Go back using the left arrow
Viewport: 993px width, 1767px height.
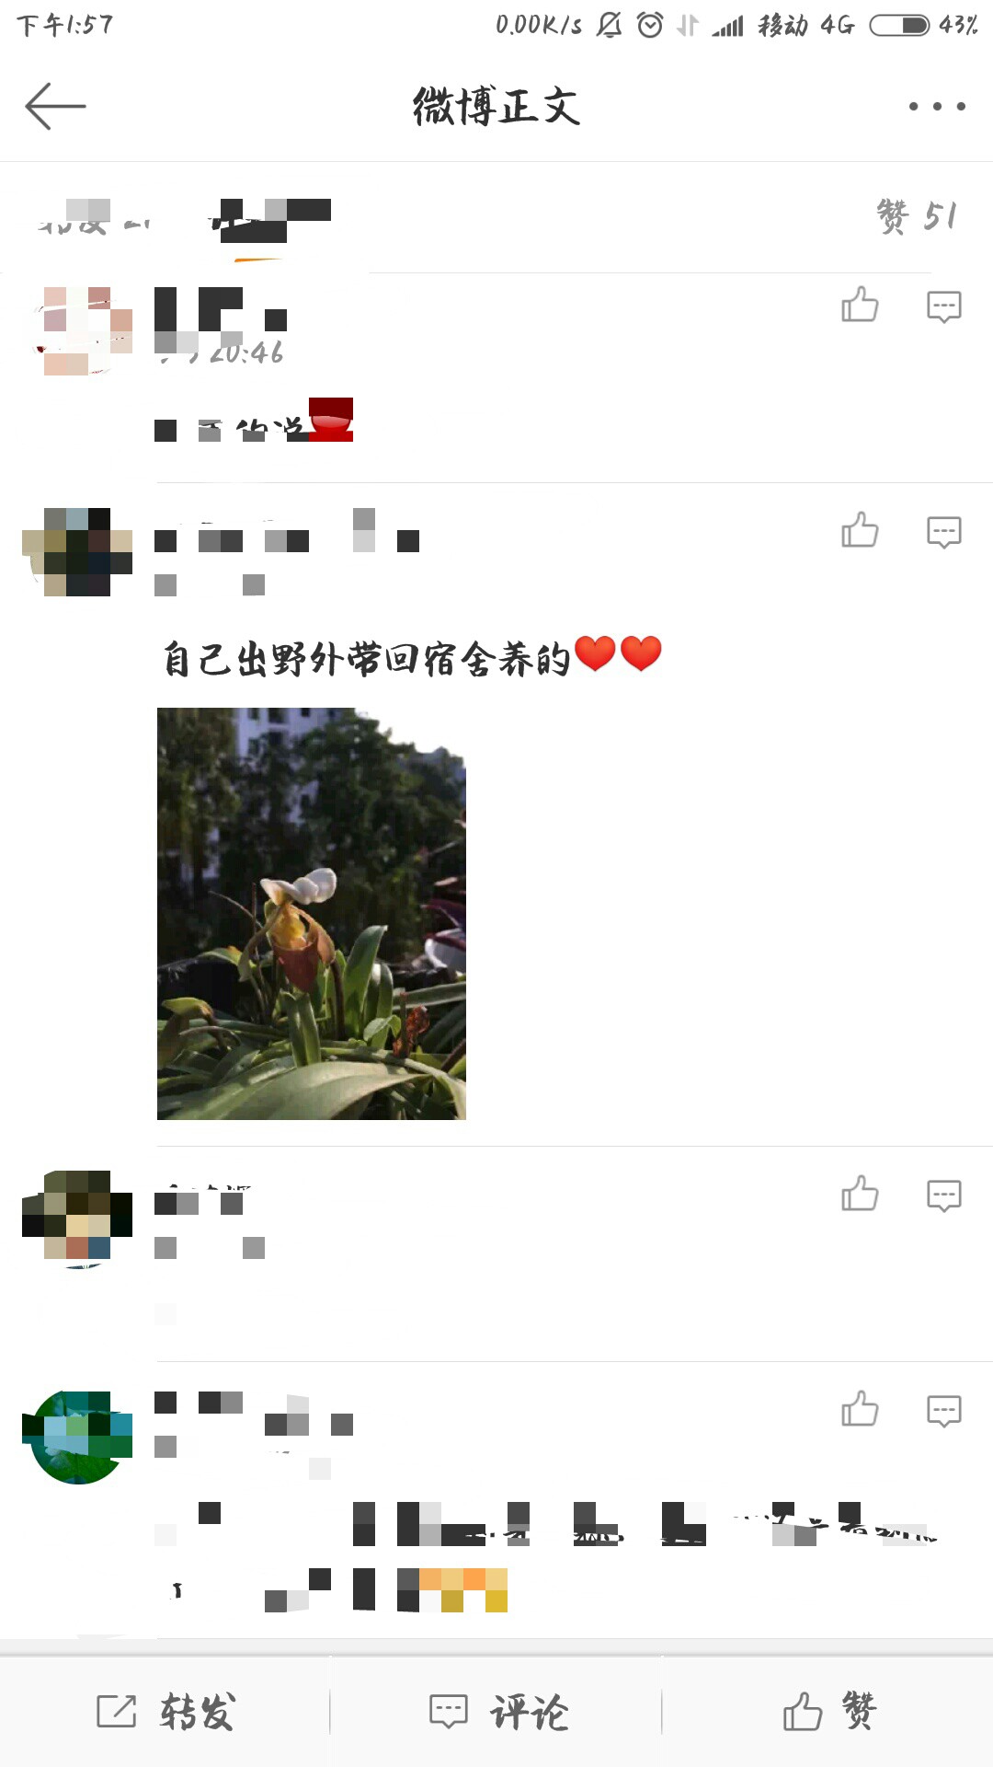pyautogui.click(x=55, y=106)
